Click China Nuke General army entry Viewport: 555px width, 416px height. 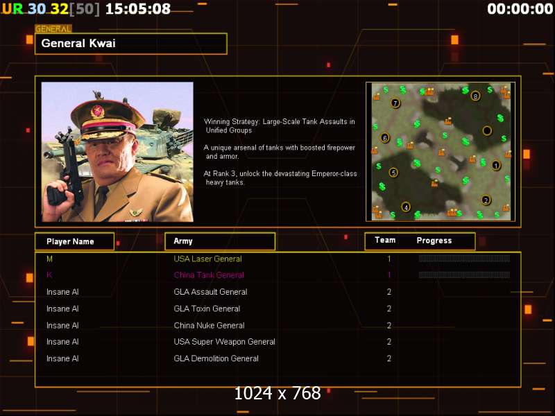[x=209, y=325]
